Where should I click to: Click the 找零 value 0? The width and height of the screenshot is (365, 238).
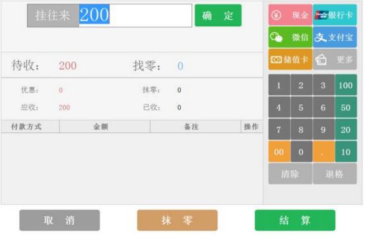point(180,66)
